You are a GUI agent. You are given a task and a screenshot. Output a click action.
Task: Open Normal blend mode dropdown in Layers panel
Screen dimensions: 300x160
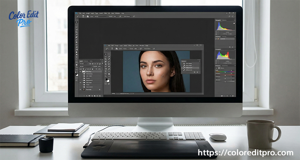(x=86, y=66)
